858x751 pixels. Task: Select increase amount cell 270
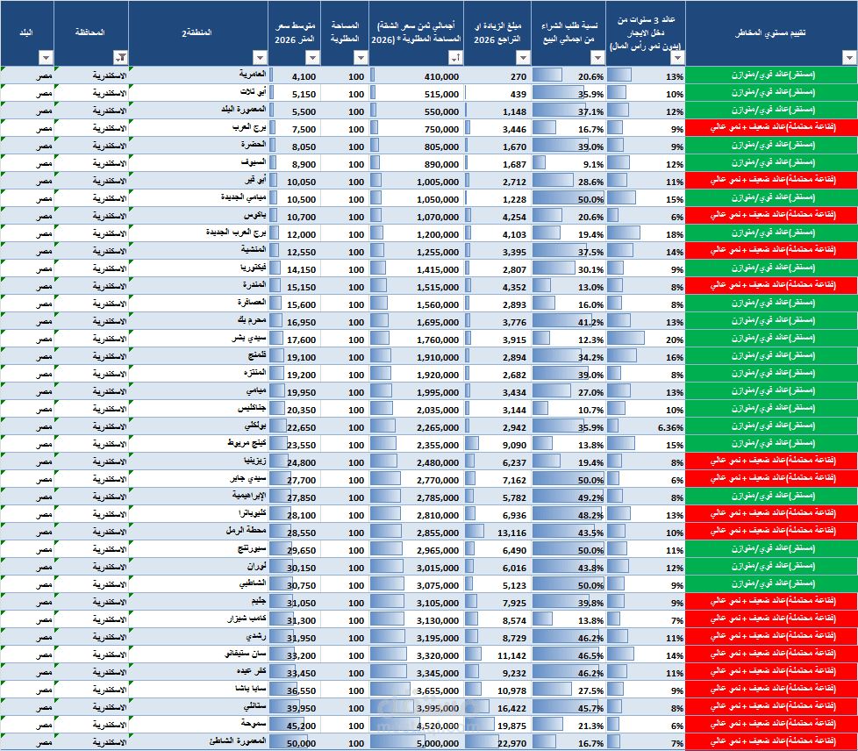[497, 75]
